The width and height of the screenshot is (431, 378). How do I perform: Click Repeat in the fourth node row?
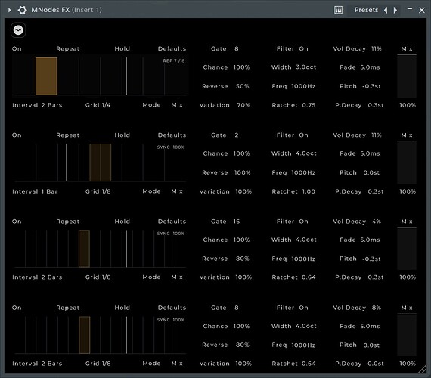pyautogui.click(x=67, y=308)
